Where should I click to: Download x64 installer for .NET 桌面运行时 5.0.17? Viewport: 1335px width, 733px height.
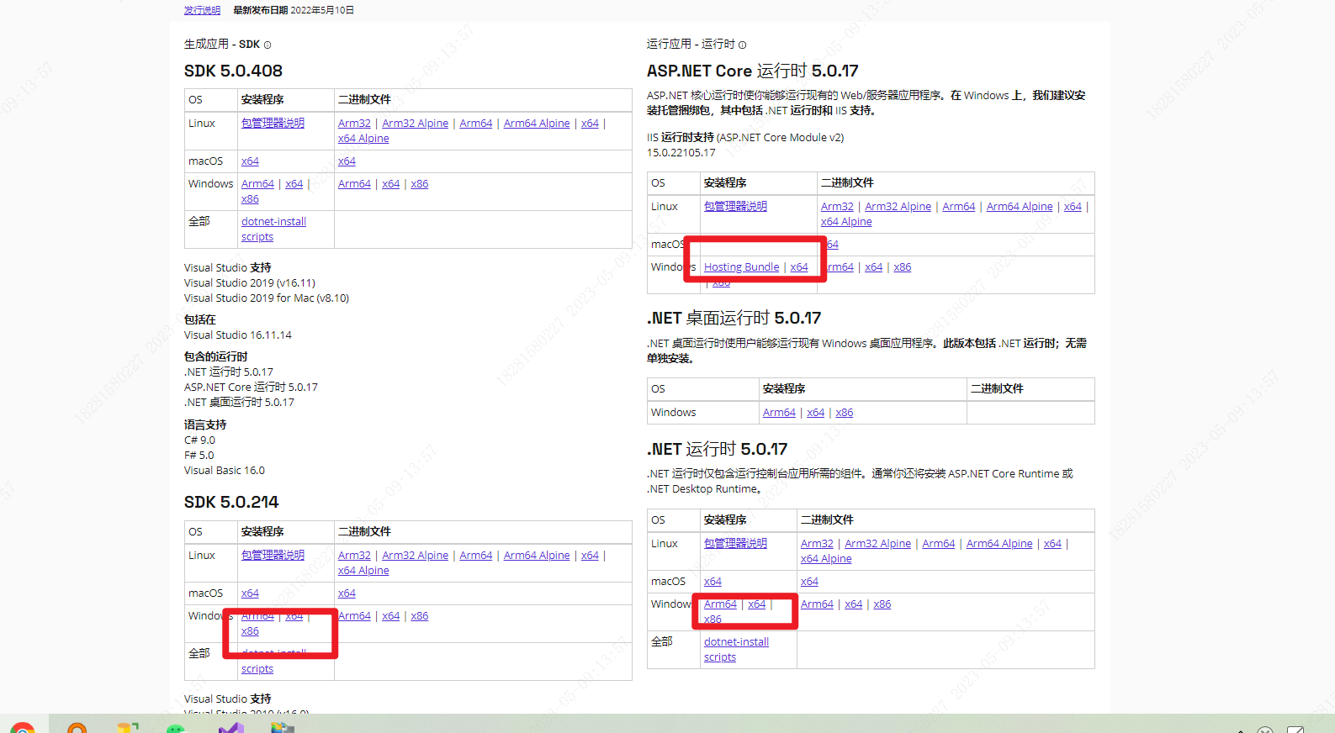(x=815, y=412)
